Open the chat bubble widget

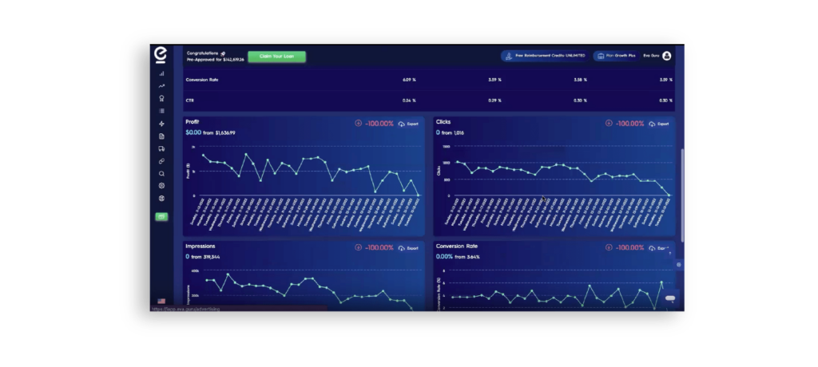[x=670, y=298]
